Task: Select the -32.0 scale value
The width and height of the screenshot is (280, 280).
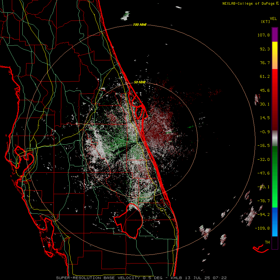Action: point(264,160)
